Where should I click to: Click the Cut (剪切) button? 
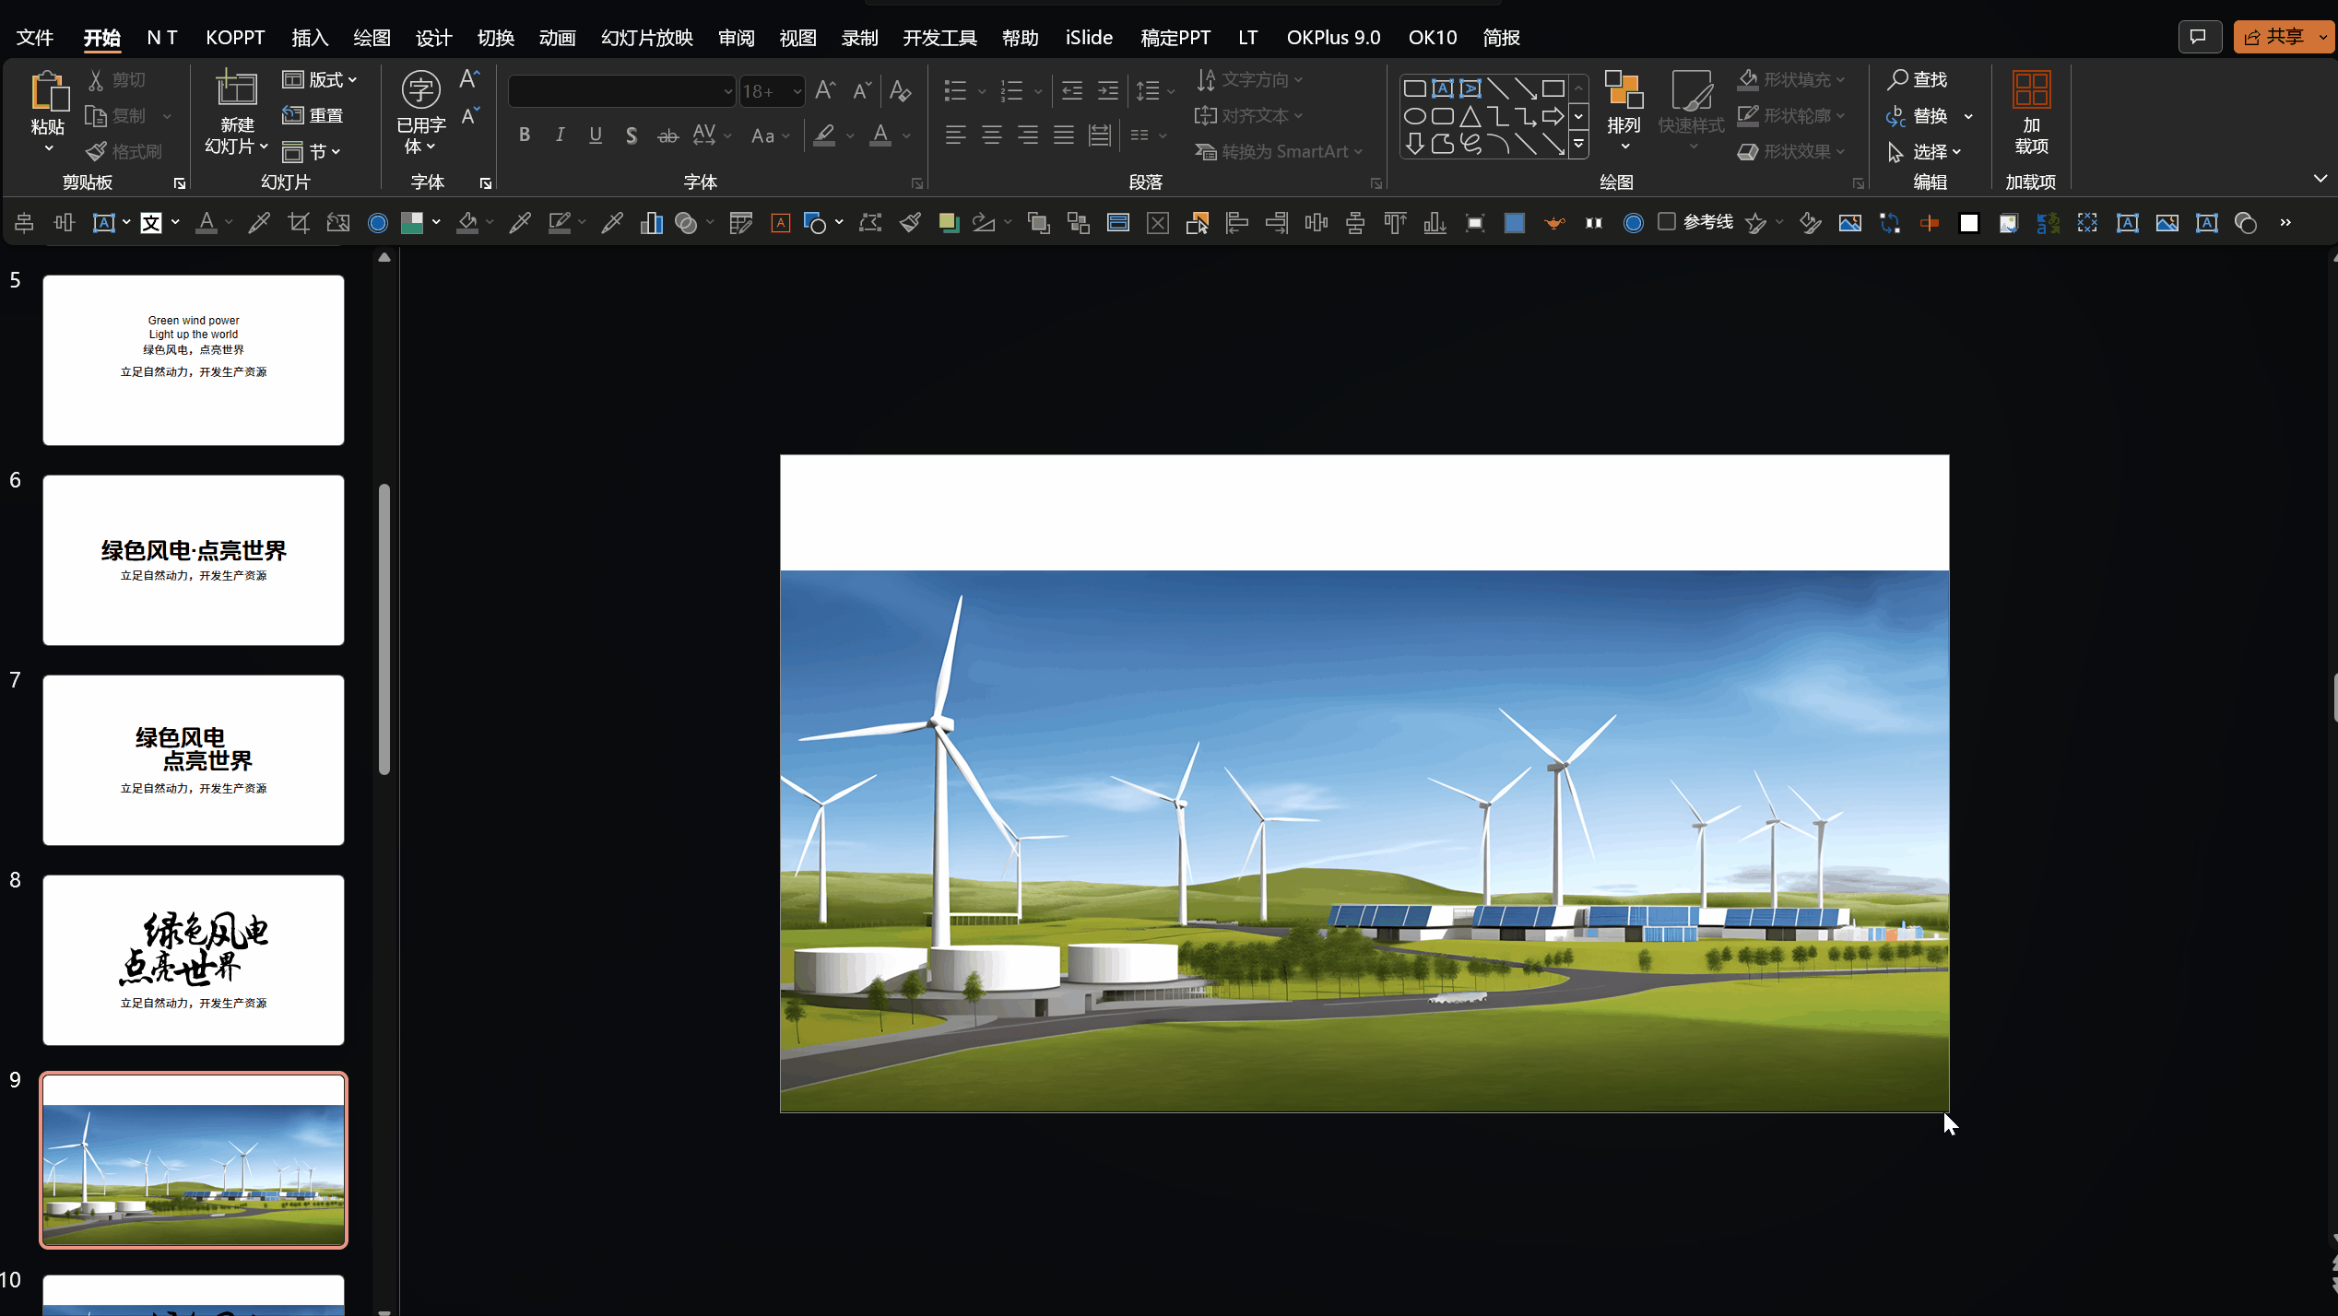tap(117, 79)
